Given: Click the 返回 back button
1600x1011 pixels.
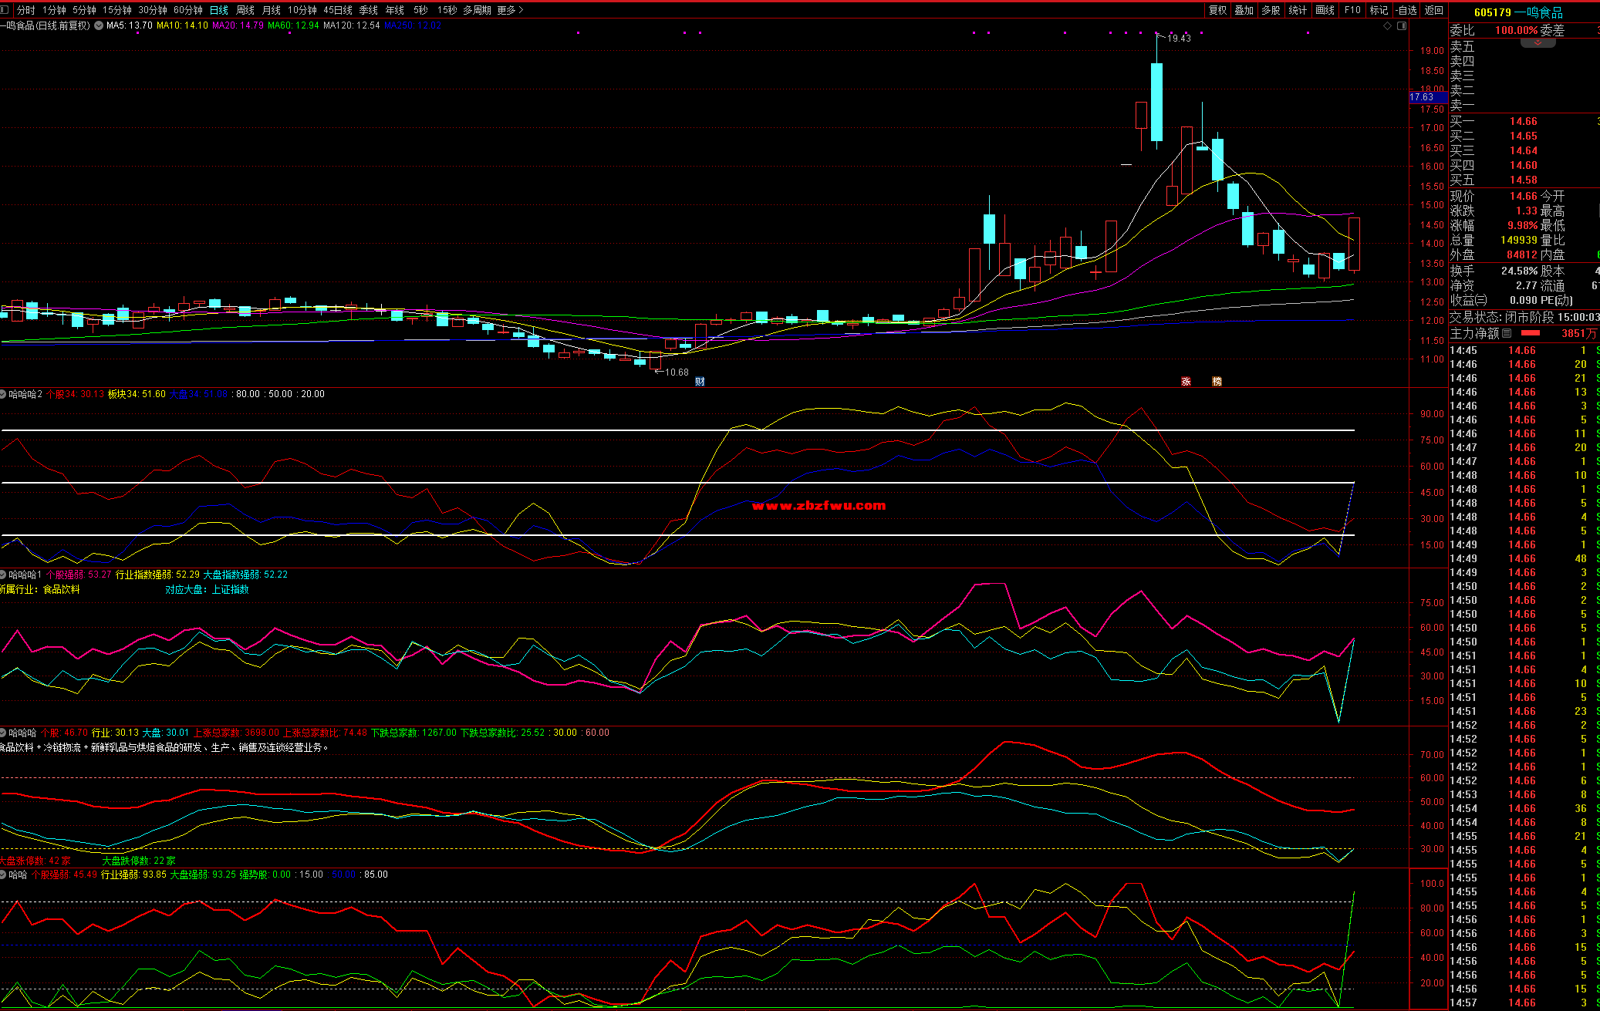Looking at the screenshot, I should (1434, 10).
